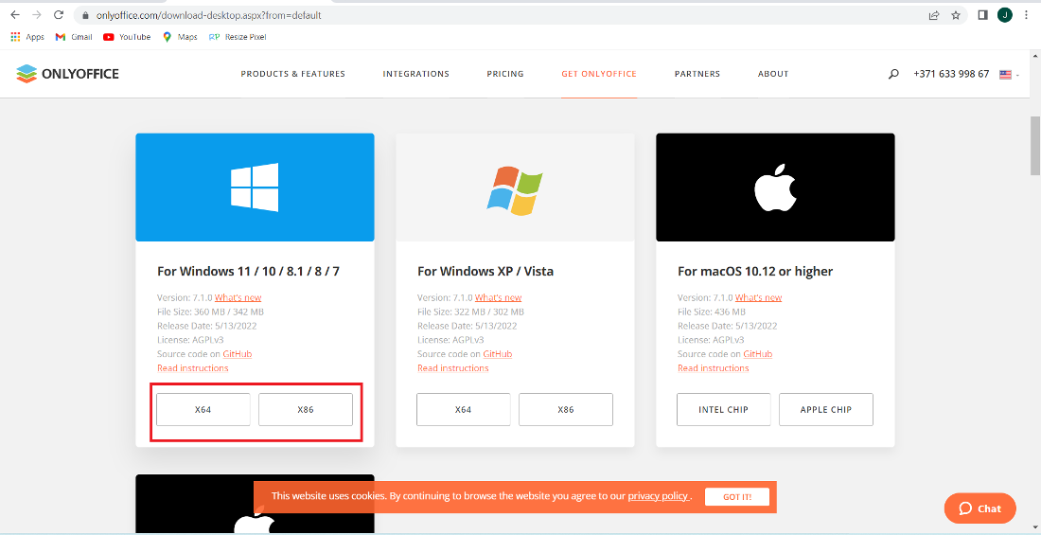Screen dimensions: 1041x535
Task: Read instructions for Windows 11 card
Action: point(192,368)
